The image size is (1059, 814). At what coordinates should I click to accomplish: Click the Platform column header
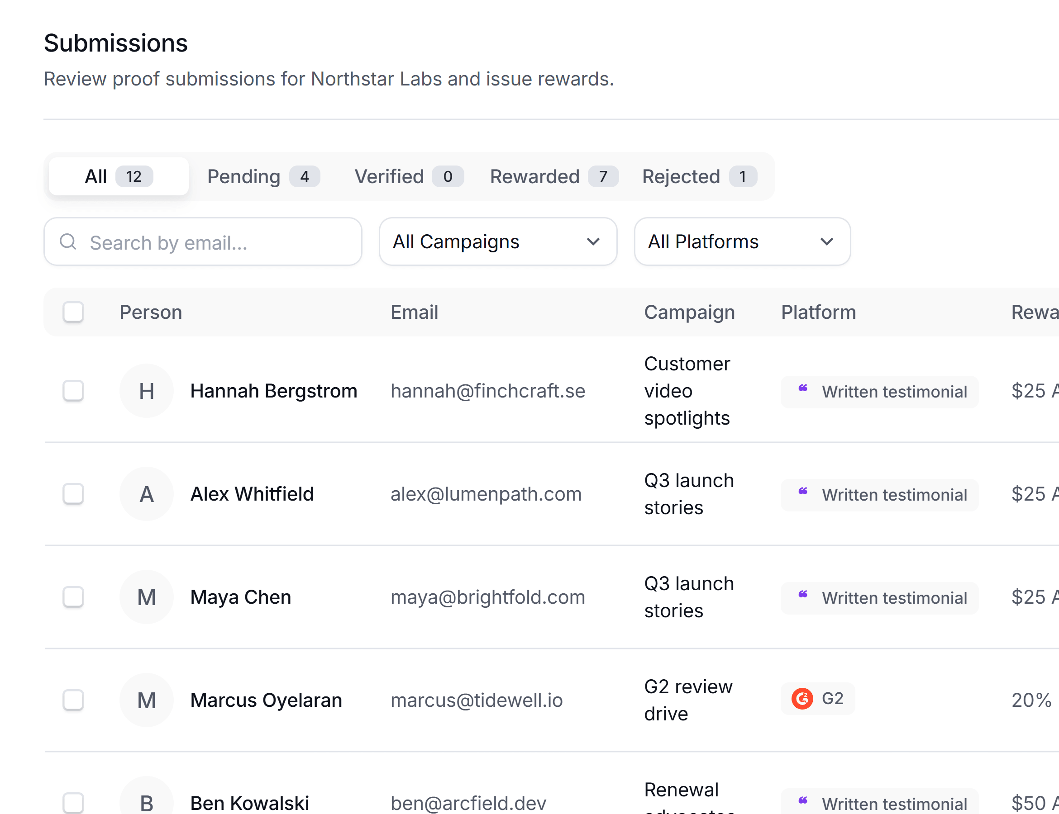[819, 312]
